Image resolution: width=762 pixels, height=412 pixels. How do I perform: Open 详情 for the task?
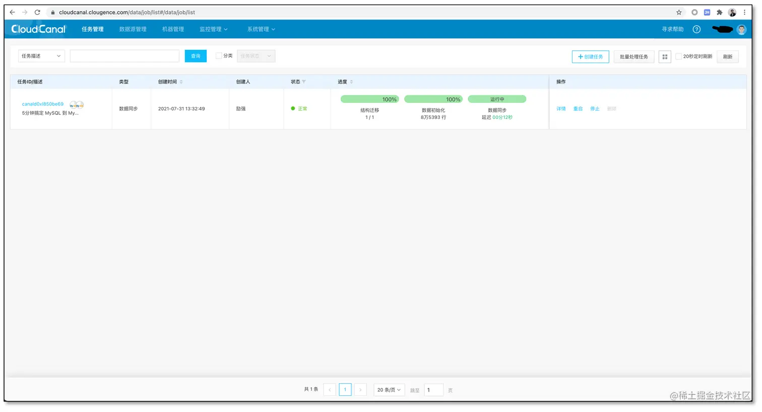[561, 109]
